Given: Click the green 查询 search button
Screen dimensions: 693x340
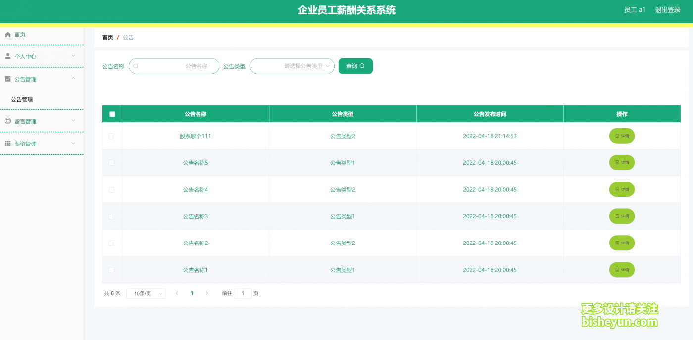Looking at the screenshot, I should (x=355, y=66).
